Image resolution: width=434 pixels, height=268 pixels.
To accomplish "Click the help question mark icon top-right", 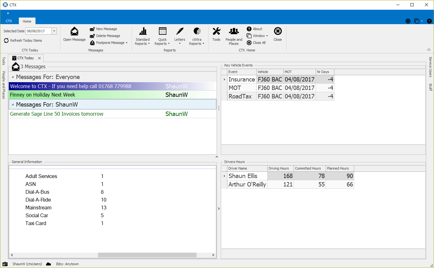I will (x=429, y=21).
